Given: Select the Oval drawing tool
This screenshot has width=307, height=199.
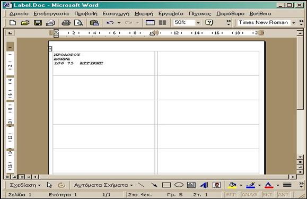Looking at the screenshot, I should point(179,185).
